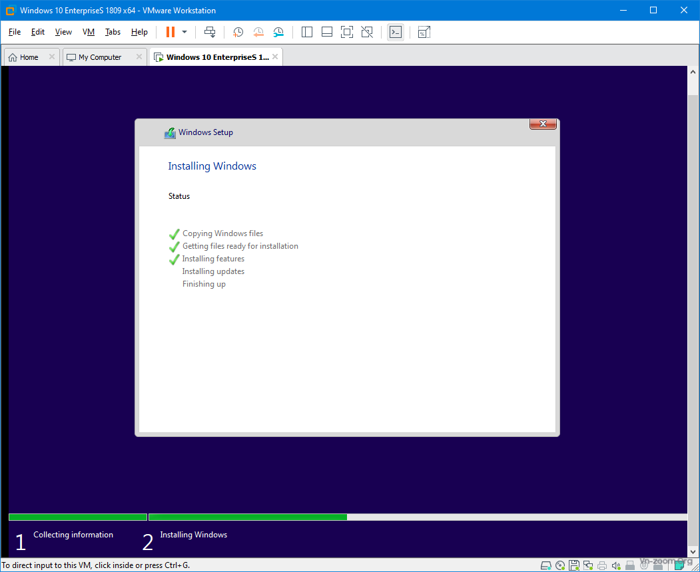
Task: Take a snapshot of this virtual machine
Action: point(238,32)
